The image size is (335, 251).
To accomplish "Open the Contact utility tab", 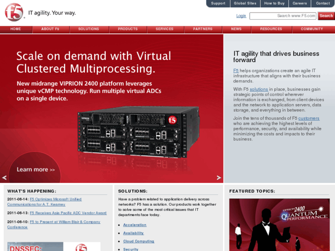I will click(x=323, y=3).
